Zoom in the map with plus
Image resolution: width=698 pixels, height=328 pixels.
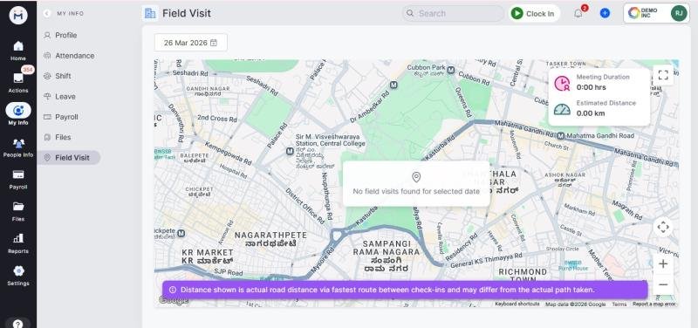[x=663, y=264]
